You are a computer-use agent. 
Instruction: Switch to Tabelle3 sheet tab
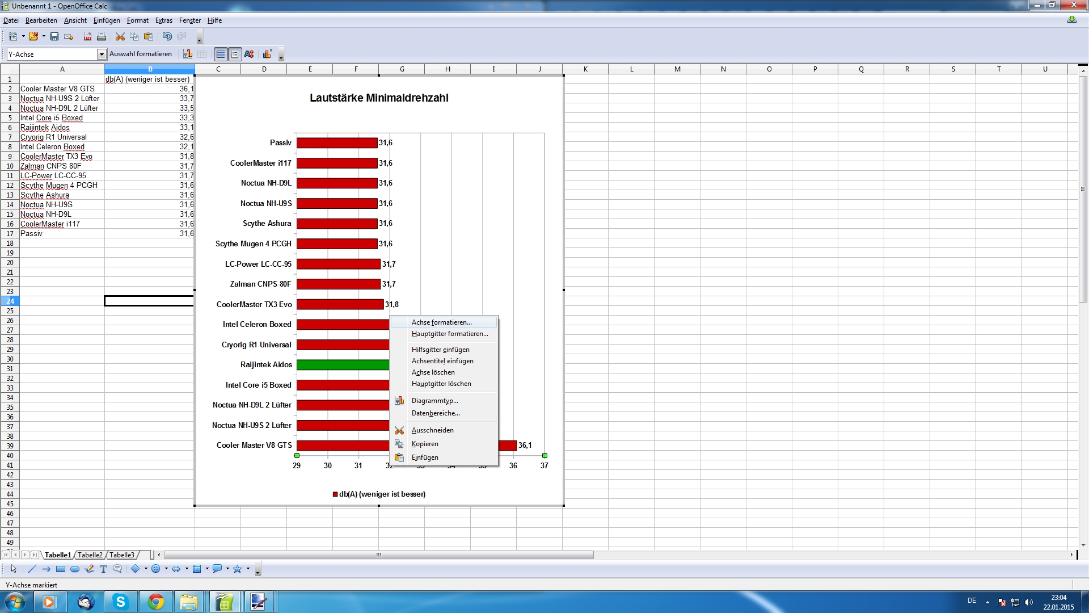click(x=122, y=555)
